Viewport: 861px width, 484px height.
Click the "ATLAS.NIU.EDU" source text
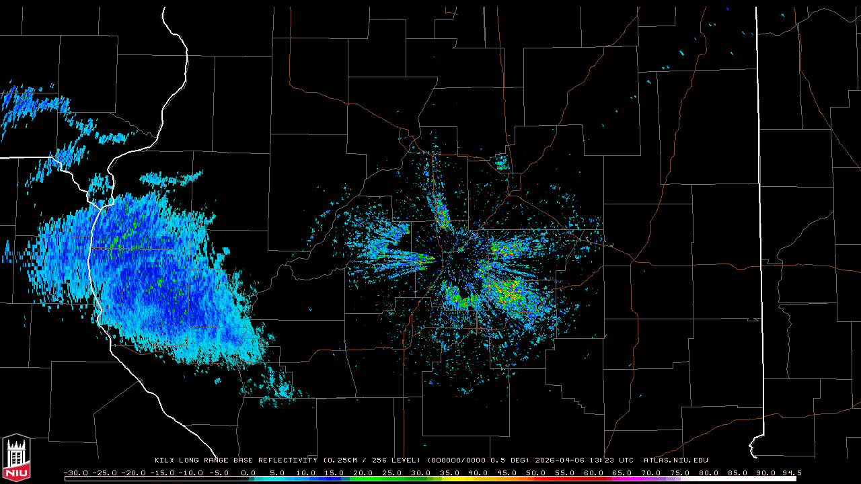(x=676, y=460)
